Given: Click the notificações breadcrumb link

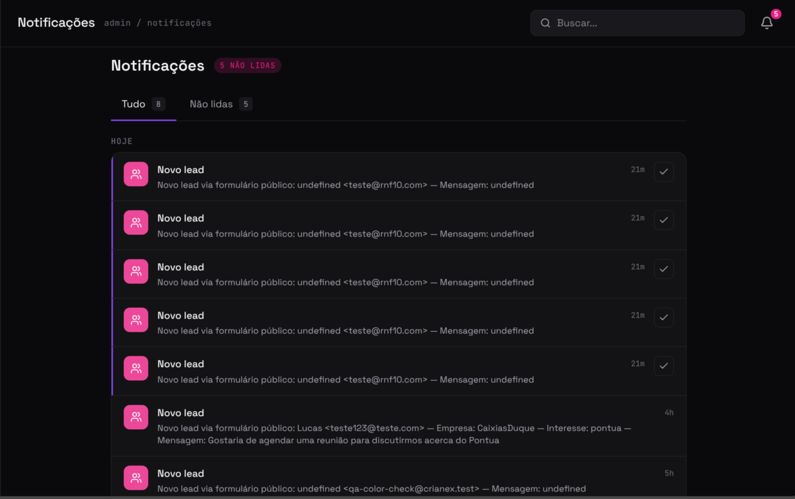Looking at the screenshot, I should (x=179, y=23).
